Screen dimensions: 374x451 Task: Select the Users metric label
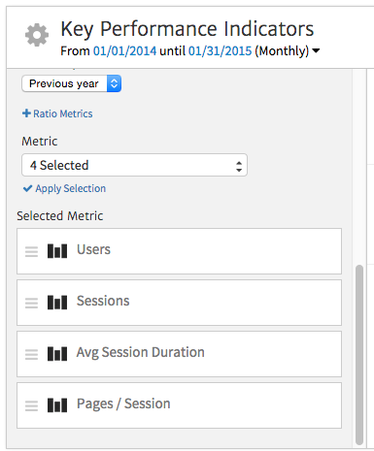93,249
